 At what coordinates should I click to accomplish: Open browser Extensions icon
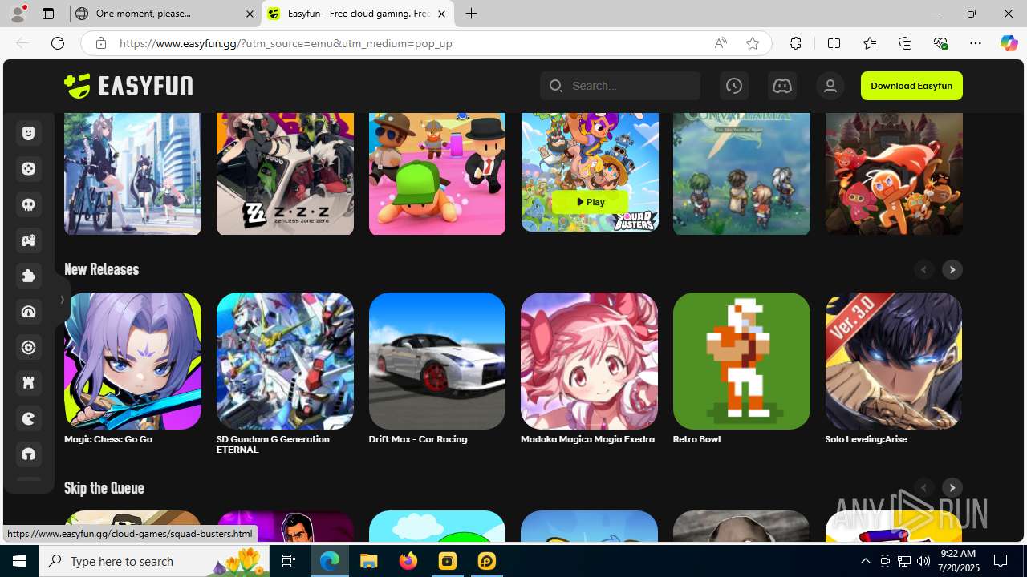coord(795,43)
